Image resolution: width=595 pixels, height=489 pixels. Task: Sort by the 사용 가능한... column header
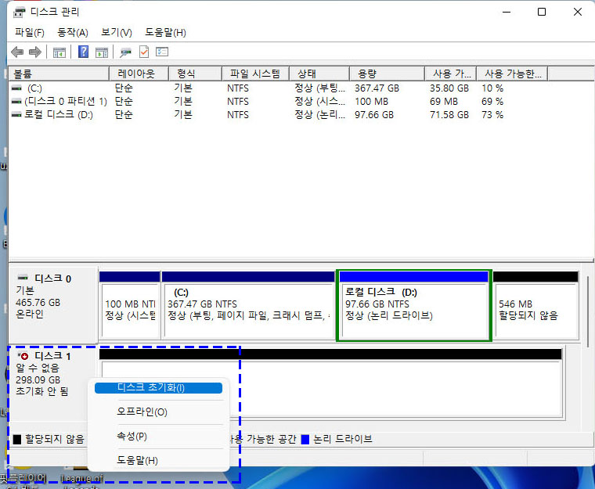point(512,74)
